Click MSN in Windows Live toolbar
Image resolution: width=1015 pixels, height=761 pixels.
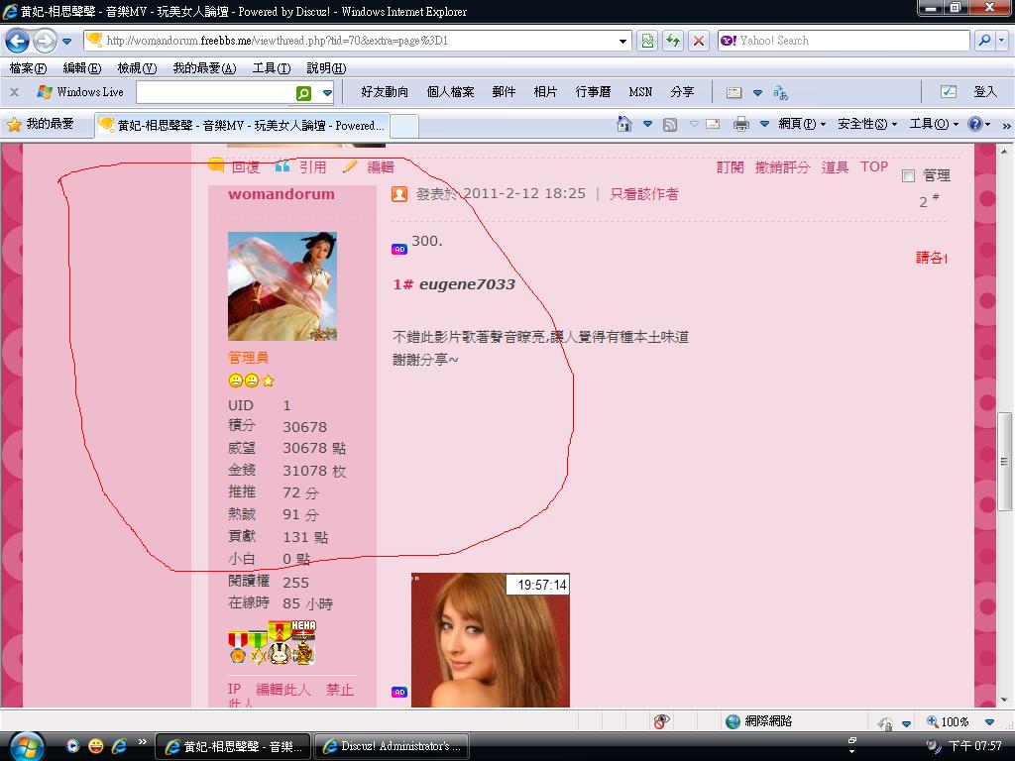(x=641, y=92)
